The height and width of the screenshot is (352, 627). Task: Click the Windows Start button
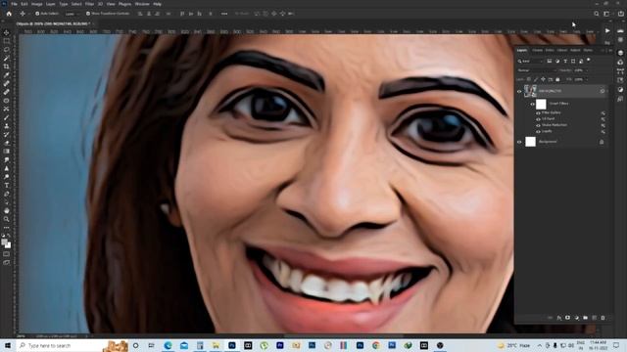click(8, 345)
